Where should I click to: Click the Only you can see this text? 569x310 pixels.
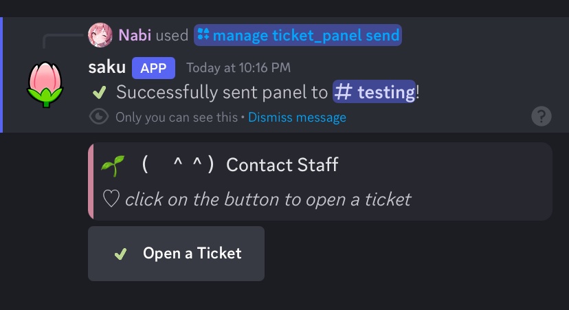176,118
